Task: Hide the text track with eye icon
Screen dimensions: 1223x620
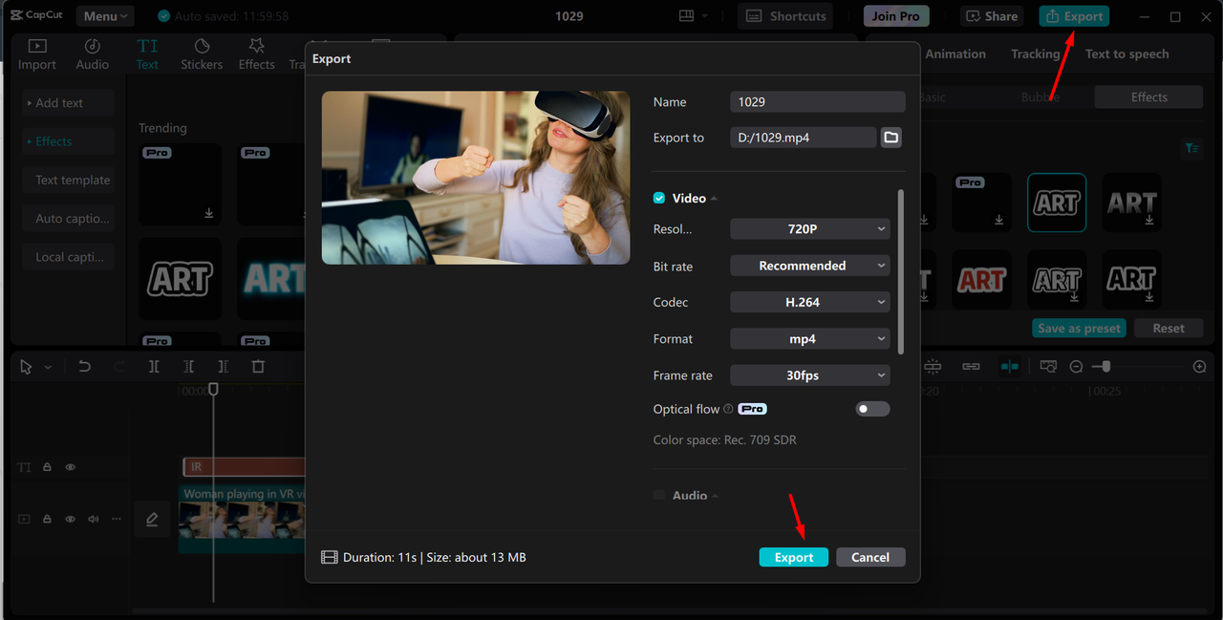Action: click(x=70, y=467)
